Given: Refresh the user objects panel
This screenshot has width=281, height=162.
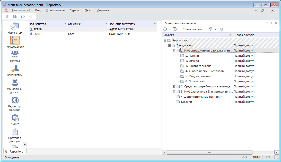Looking at the screenshot, I should point(165,29).
